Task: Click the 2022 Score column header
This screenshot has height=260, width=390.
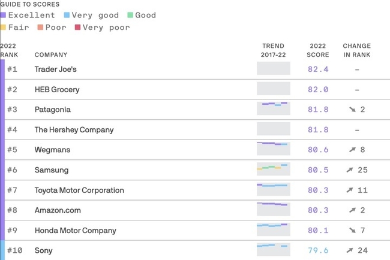Action: [x=318, y=50]
